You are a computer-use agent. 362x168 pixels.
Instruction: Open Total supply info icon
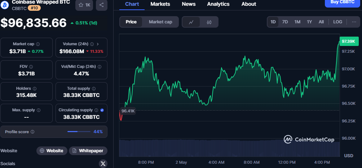tap(94, 88)
